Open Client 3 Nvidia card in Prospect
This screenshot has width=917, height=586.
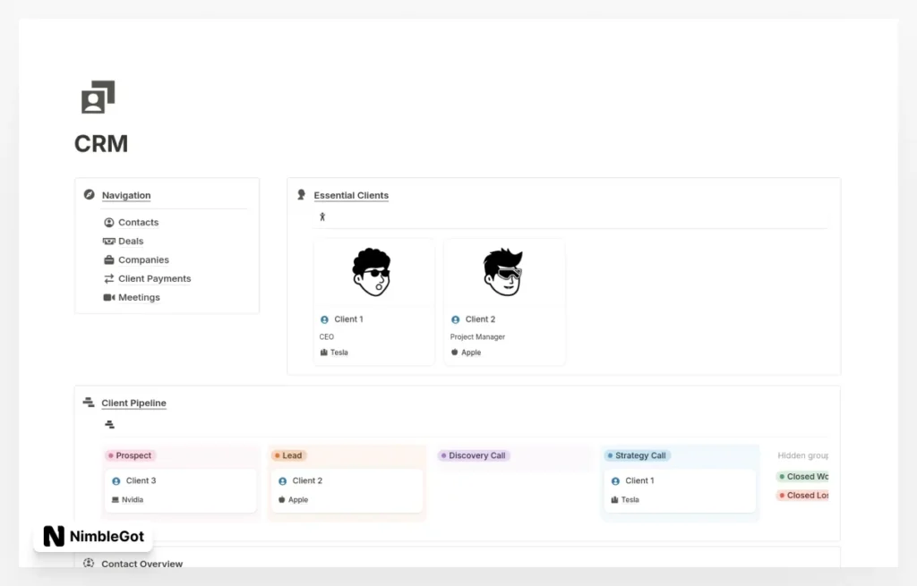click(180, 489)
